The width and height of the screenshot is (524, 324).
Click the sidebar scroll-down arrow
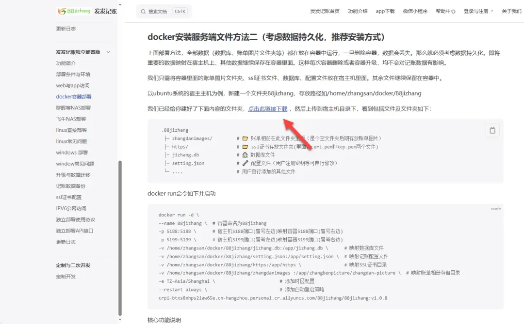pyautogui.click(x=120, y=320)
